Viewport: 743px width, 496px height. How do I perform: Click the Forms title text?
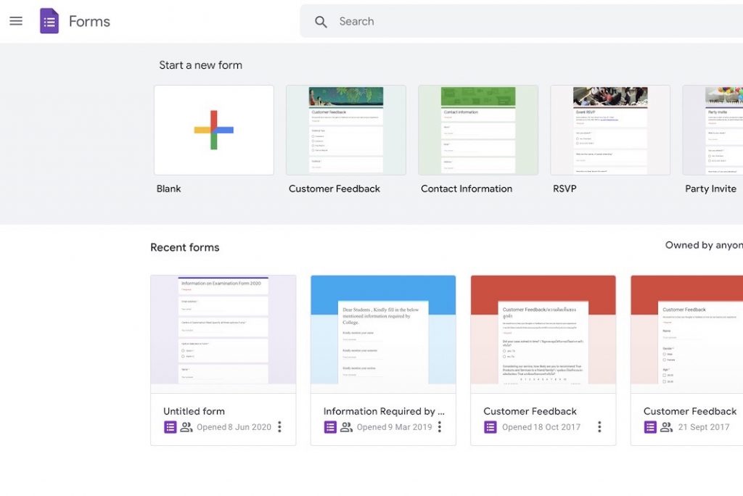pos(89,21)
